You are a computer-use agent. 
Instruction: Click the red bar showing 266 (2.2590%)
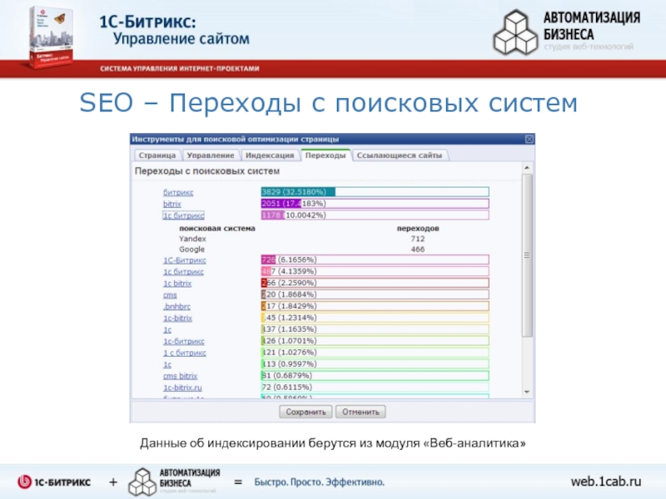click(375, 283)
